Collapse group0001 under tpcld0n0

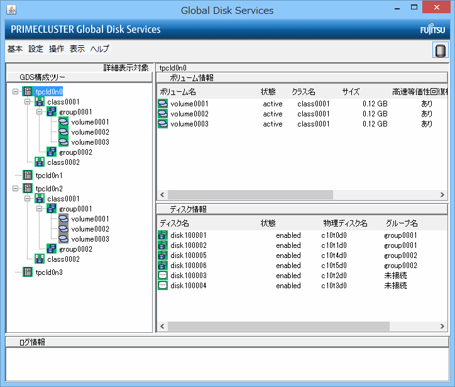[x=39, y=112]
